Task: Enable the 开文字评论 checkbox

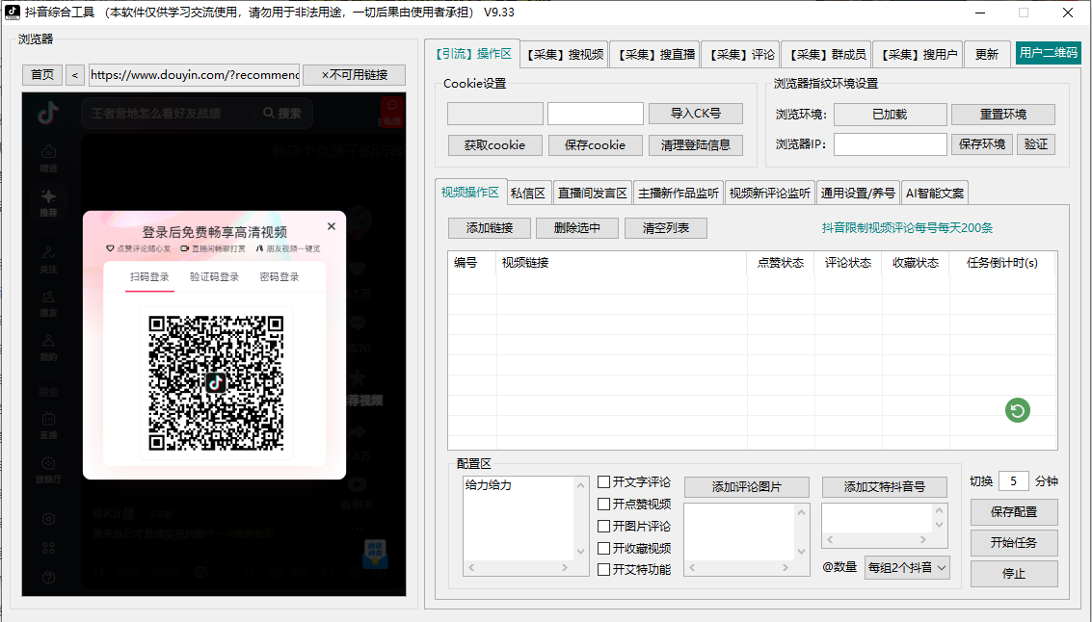Action: coord(603,482)
